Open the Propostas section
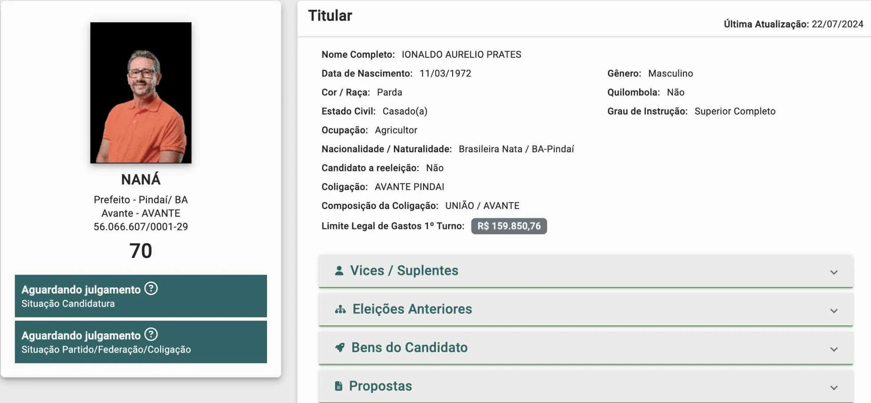Image resolution: width=871 pixels, height=403 pixels. tap(586, 386)
